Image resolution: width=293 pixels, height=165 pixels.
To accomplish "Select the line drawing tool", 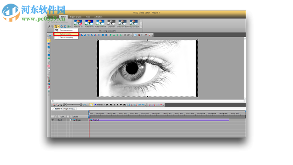I will (x=49, y=52).
